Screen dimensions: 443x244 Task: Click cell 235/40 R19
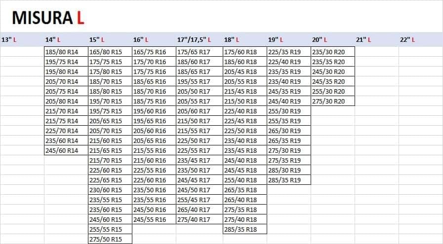289,81
